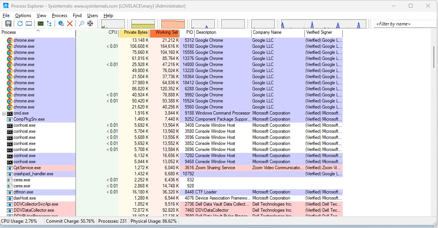Click the yellow commit history mini graph
This screenshot has width=438, height=228.
click(x=143, y=24)
